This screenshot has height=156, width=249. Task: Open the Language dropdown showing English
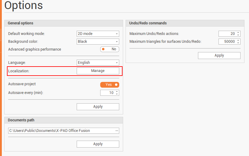[98, 63]
